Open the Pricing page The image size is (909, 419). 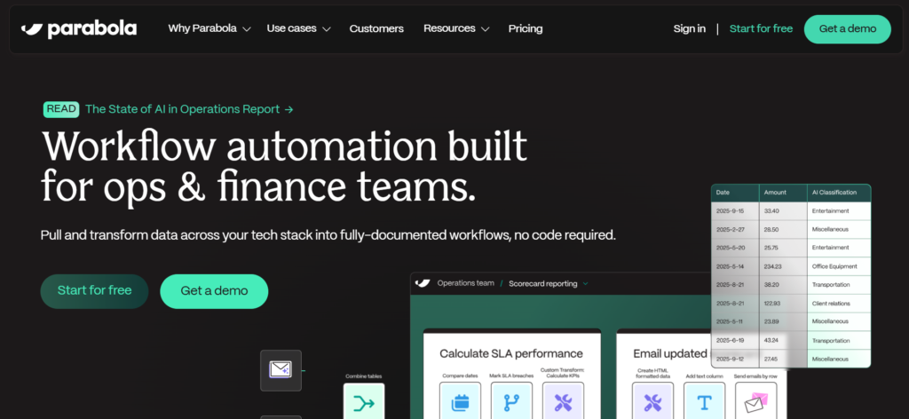(526, 28)
